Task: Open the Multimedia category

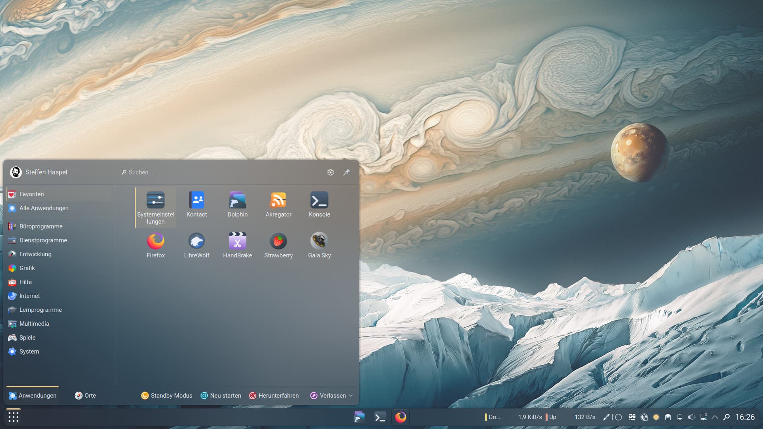Action: (34, 324)
